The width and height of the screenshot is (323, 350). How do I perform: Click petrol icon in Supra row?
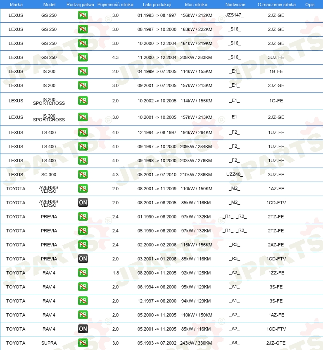pos(83,343)
